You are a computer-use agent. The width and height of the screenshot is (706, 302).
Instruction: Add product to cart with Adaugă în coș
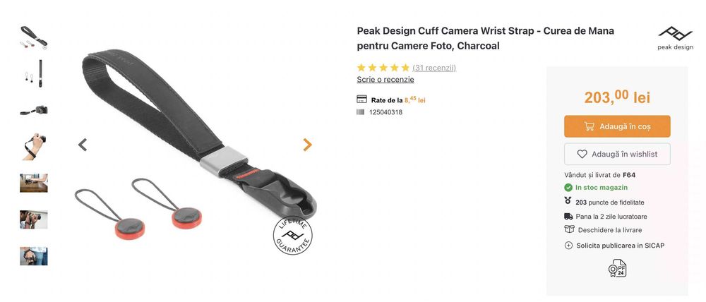617,126
